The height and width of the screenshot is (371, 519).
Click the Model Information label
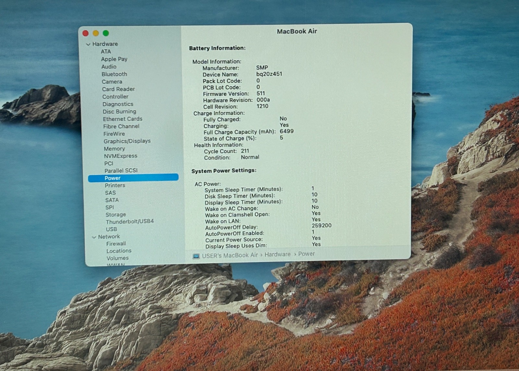pyautogui.click(x=217, y=62)
